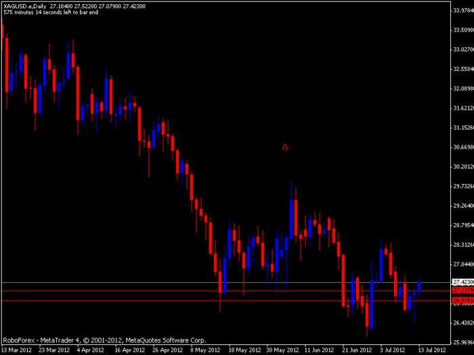This screenshot has height=355, width=474.
Task: Click the '575 minutes 14 seconds left' text
Action: point(51,12)
